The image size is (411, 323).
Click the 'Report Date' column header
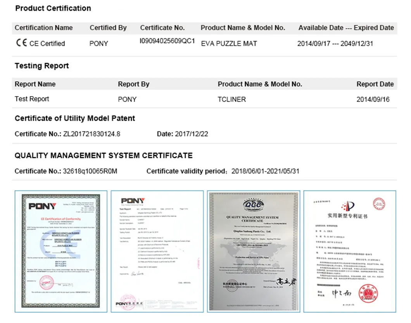tap(375, 84)
